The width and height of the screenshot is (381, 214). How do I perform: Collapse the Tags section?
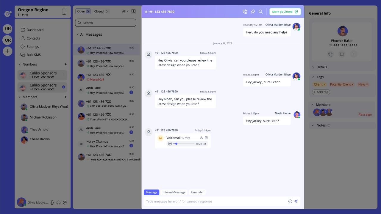(313, 77)
